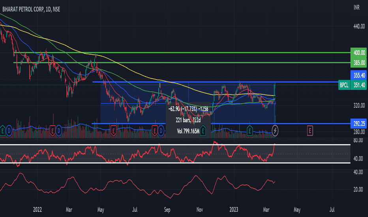Viewport: 368px width, 217px height.
Task: Click the Mar label just after 2023
Action: pyautogui.click(x=266, y=210)
